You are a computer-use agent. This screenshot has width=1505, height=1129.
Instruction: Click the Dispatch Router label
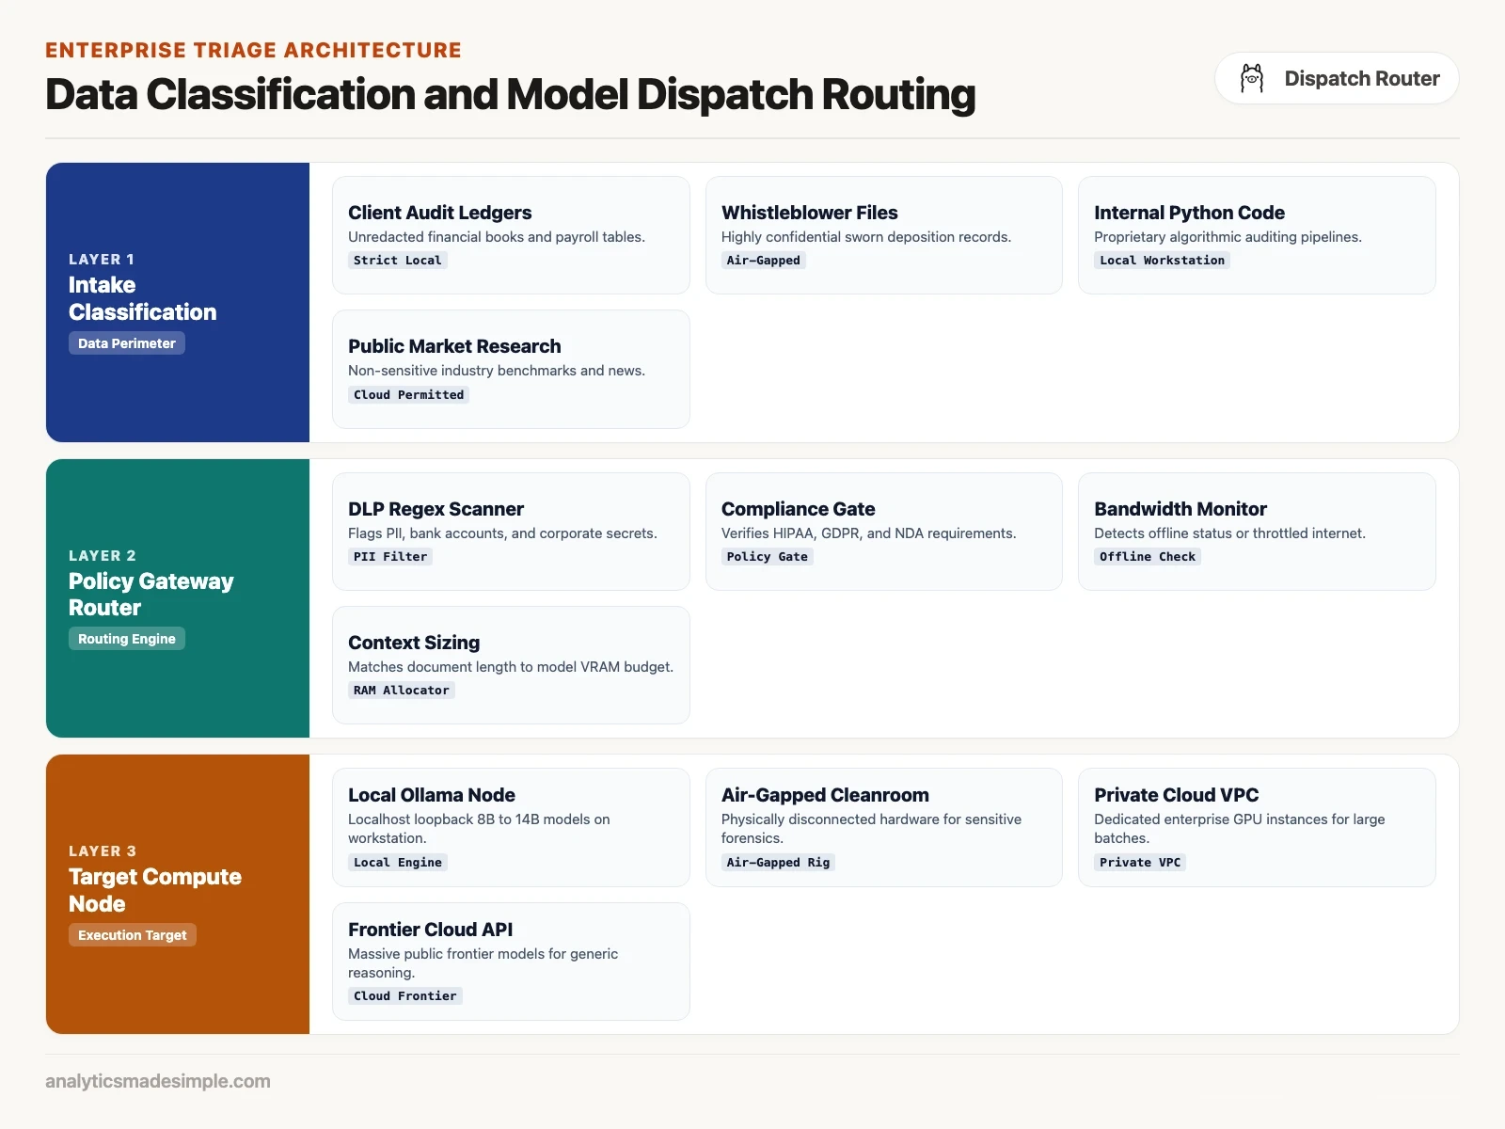[1362, 78]
